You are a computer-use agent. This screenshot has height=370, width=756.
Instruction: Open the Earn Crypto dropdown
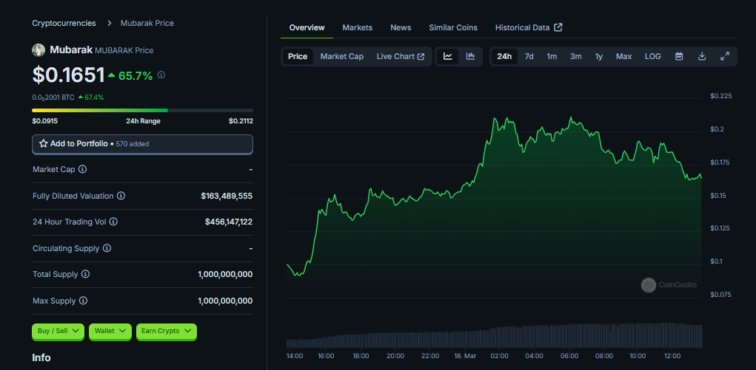pos(167,331)
